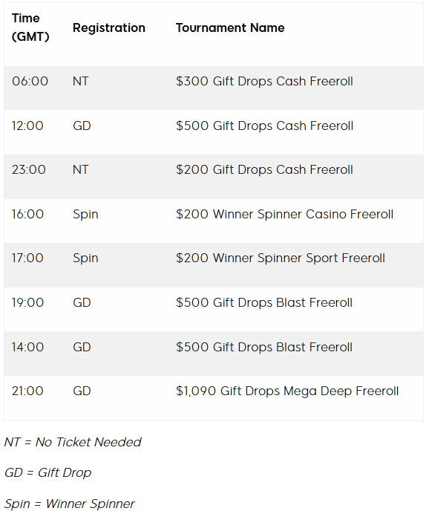
Task: Select the $500 Gift Drops Cash Freeroll
Action: click(264, 126)
